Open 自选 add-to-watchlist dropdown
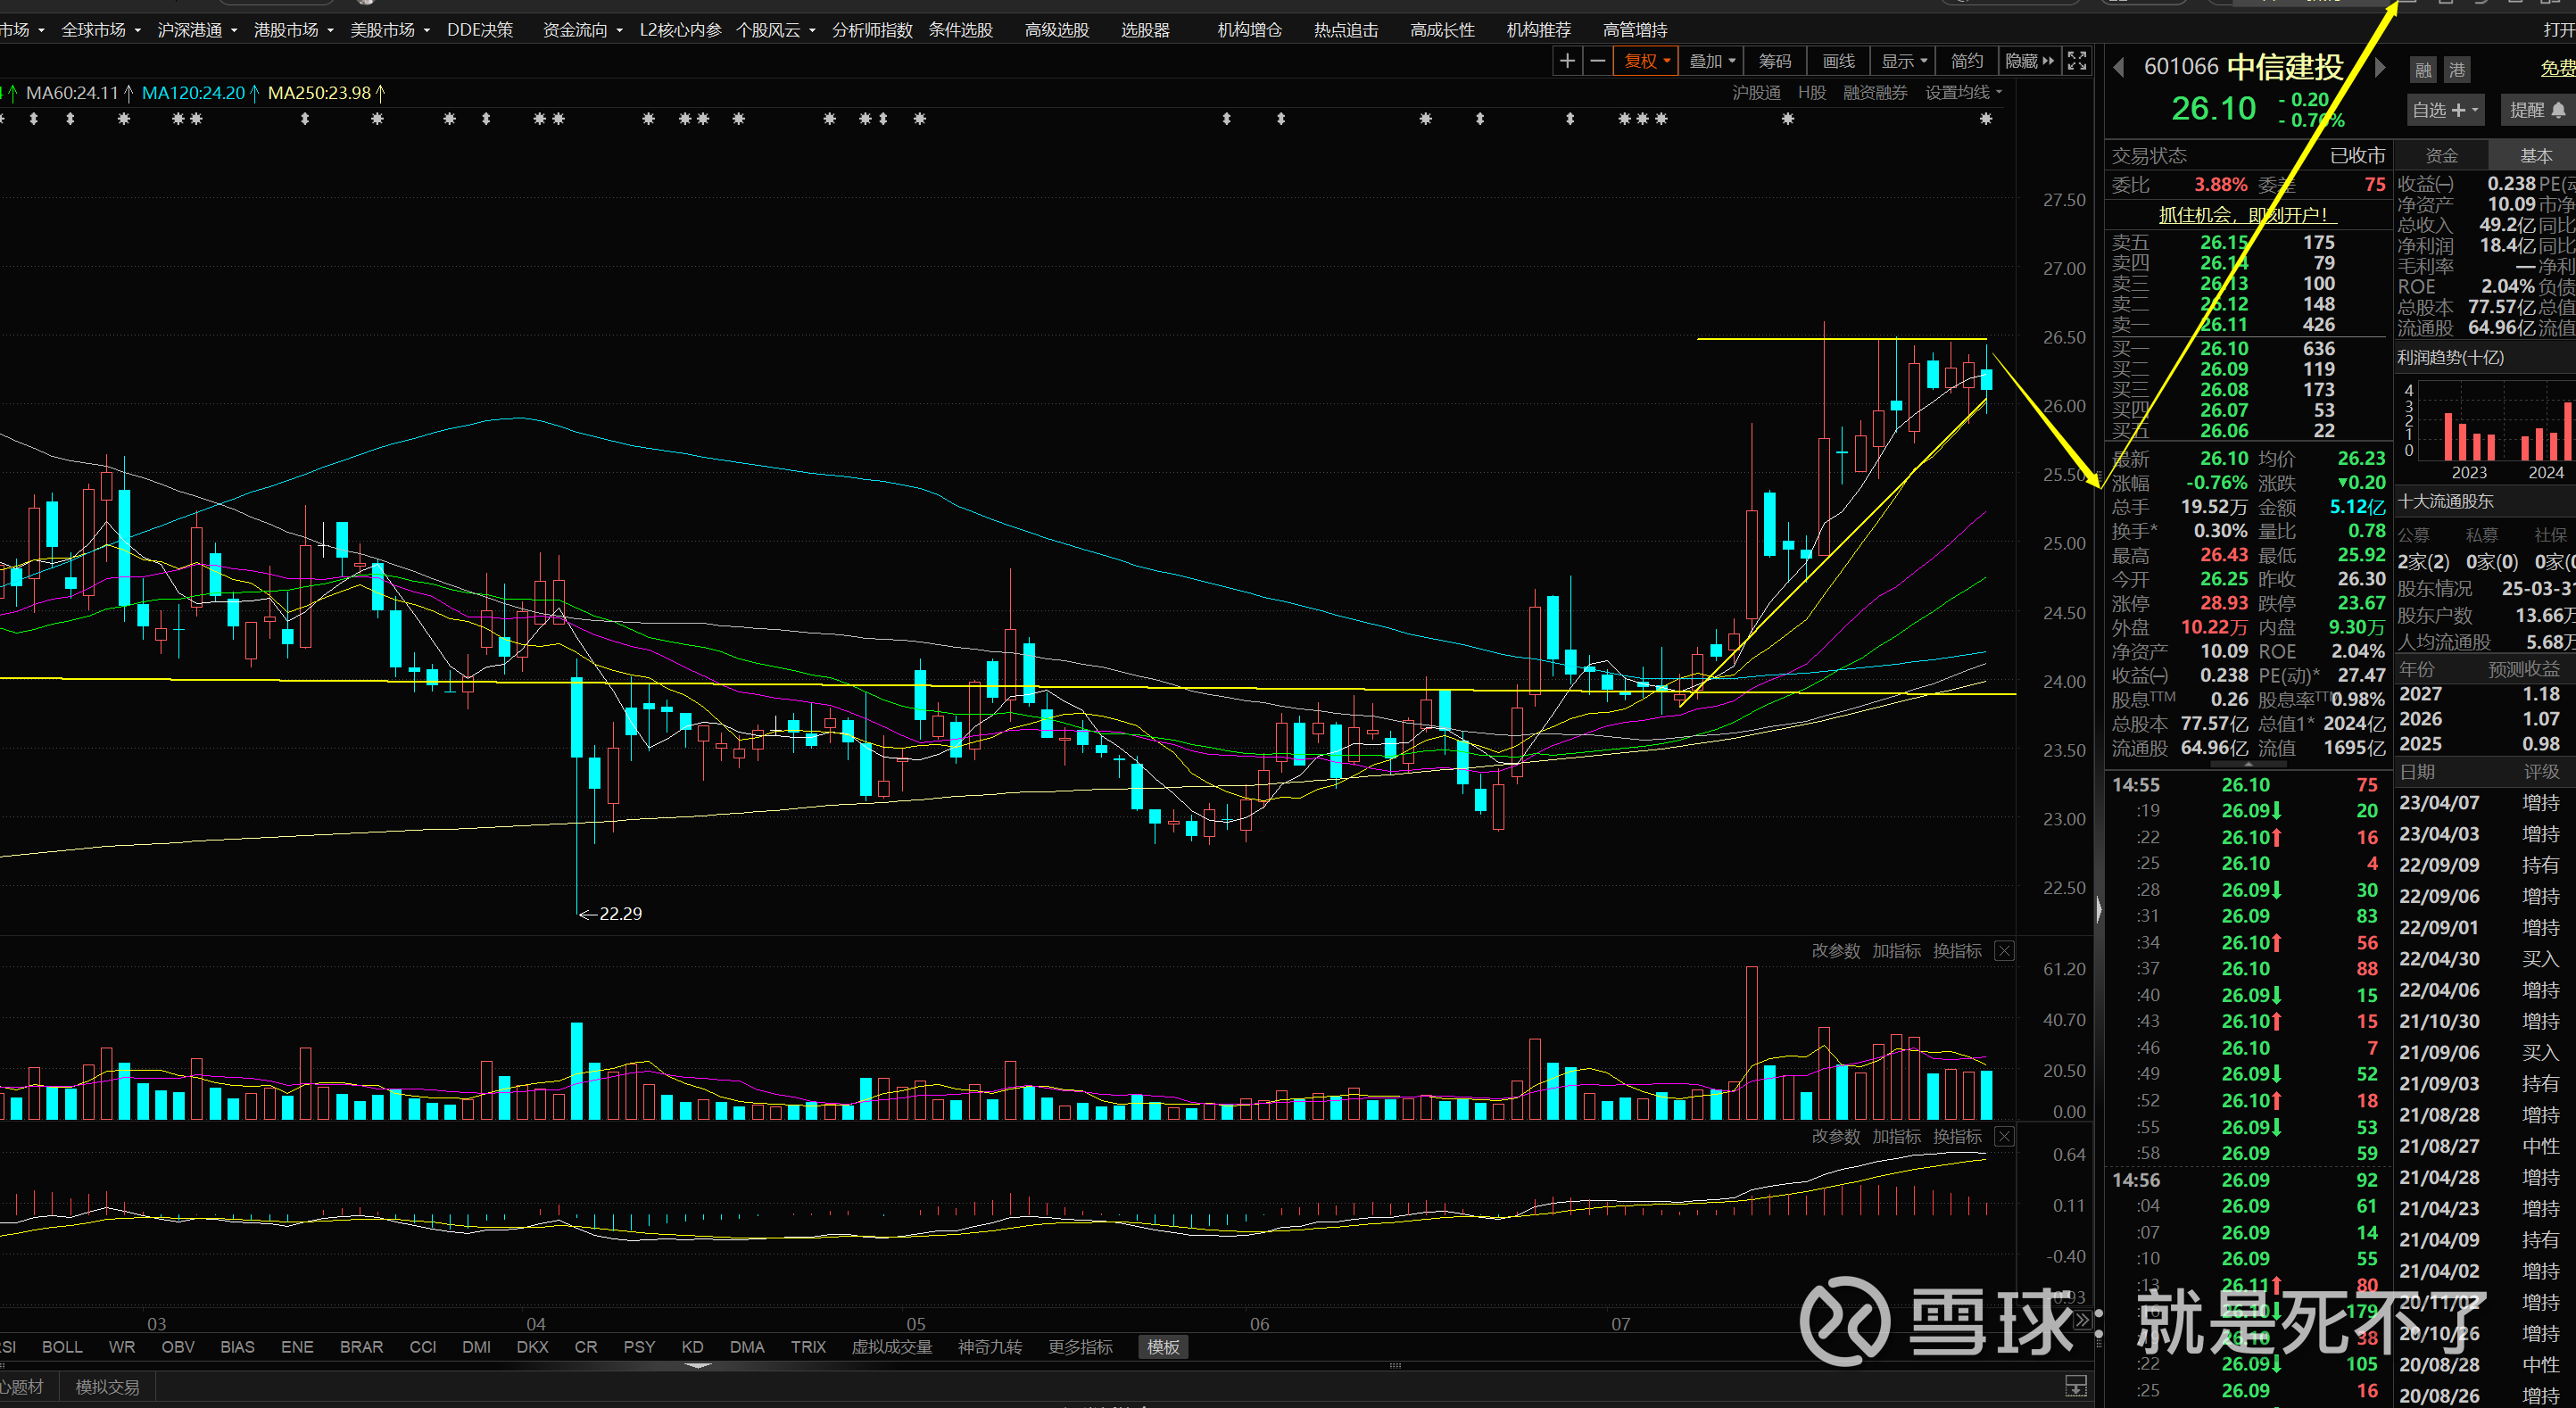This screenshot has height=1408, width=2576. click(x=2444, y=110)
